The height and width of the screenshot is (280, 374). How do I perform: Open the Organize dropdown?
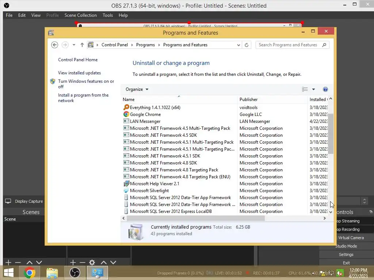(137, 89)
